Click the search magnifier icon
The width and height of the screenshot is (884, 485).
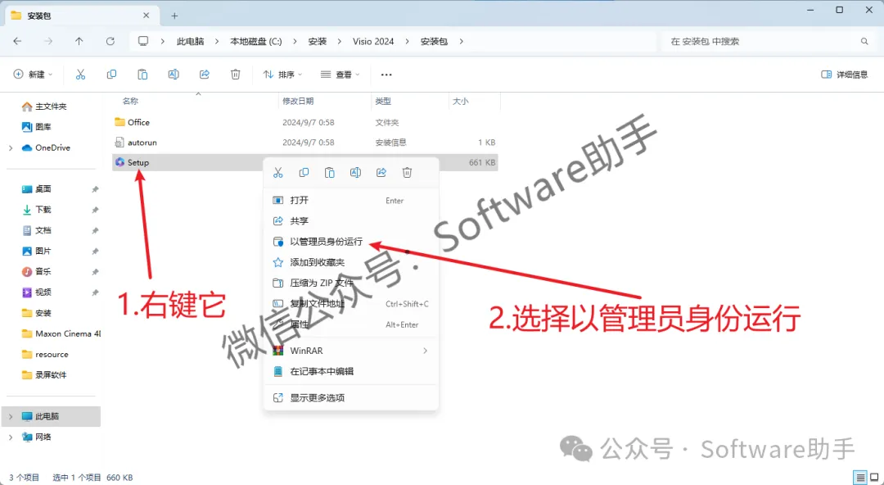coord(864,41)
